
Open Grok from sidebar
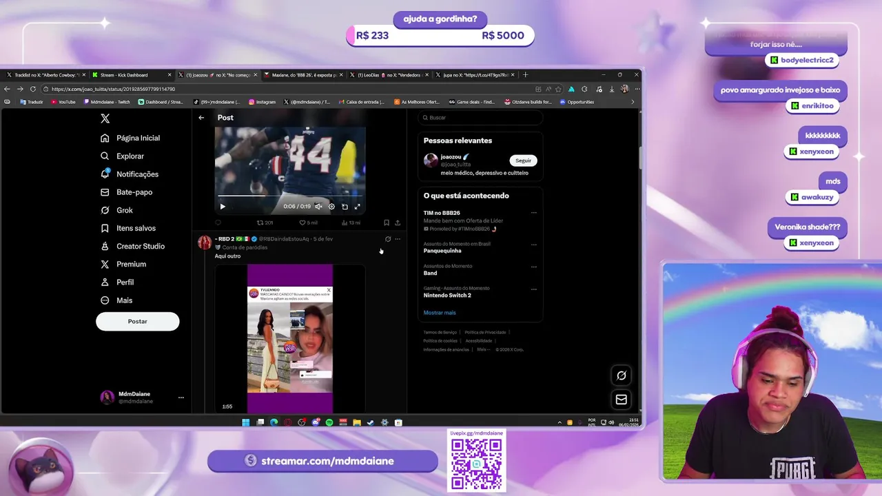[116, 210]
